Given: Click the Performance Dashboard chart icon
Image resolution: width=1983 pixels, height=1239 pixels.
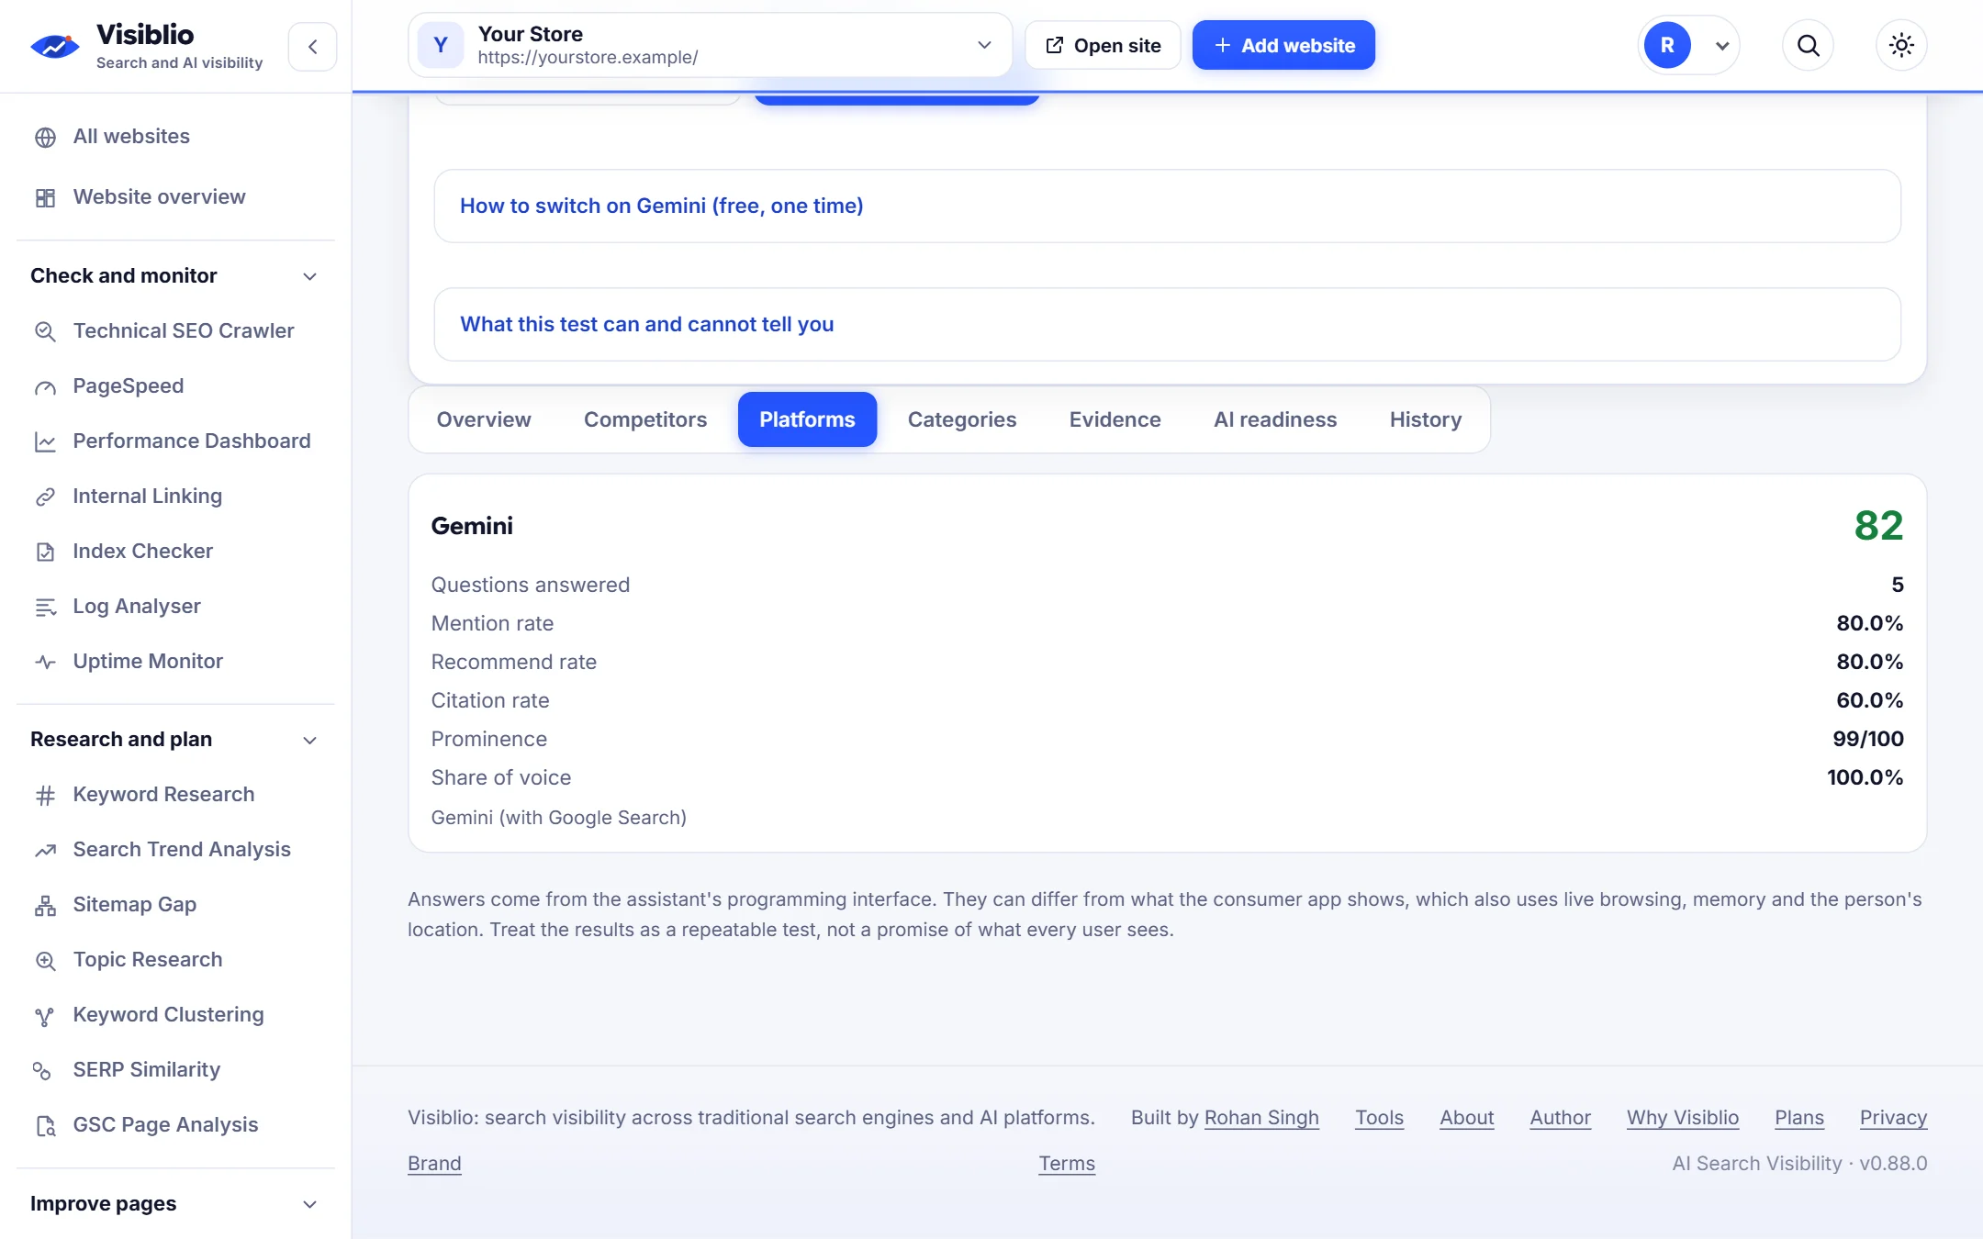Looking at the screenshot, I should click(x=45, y=441).
